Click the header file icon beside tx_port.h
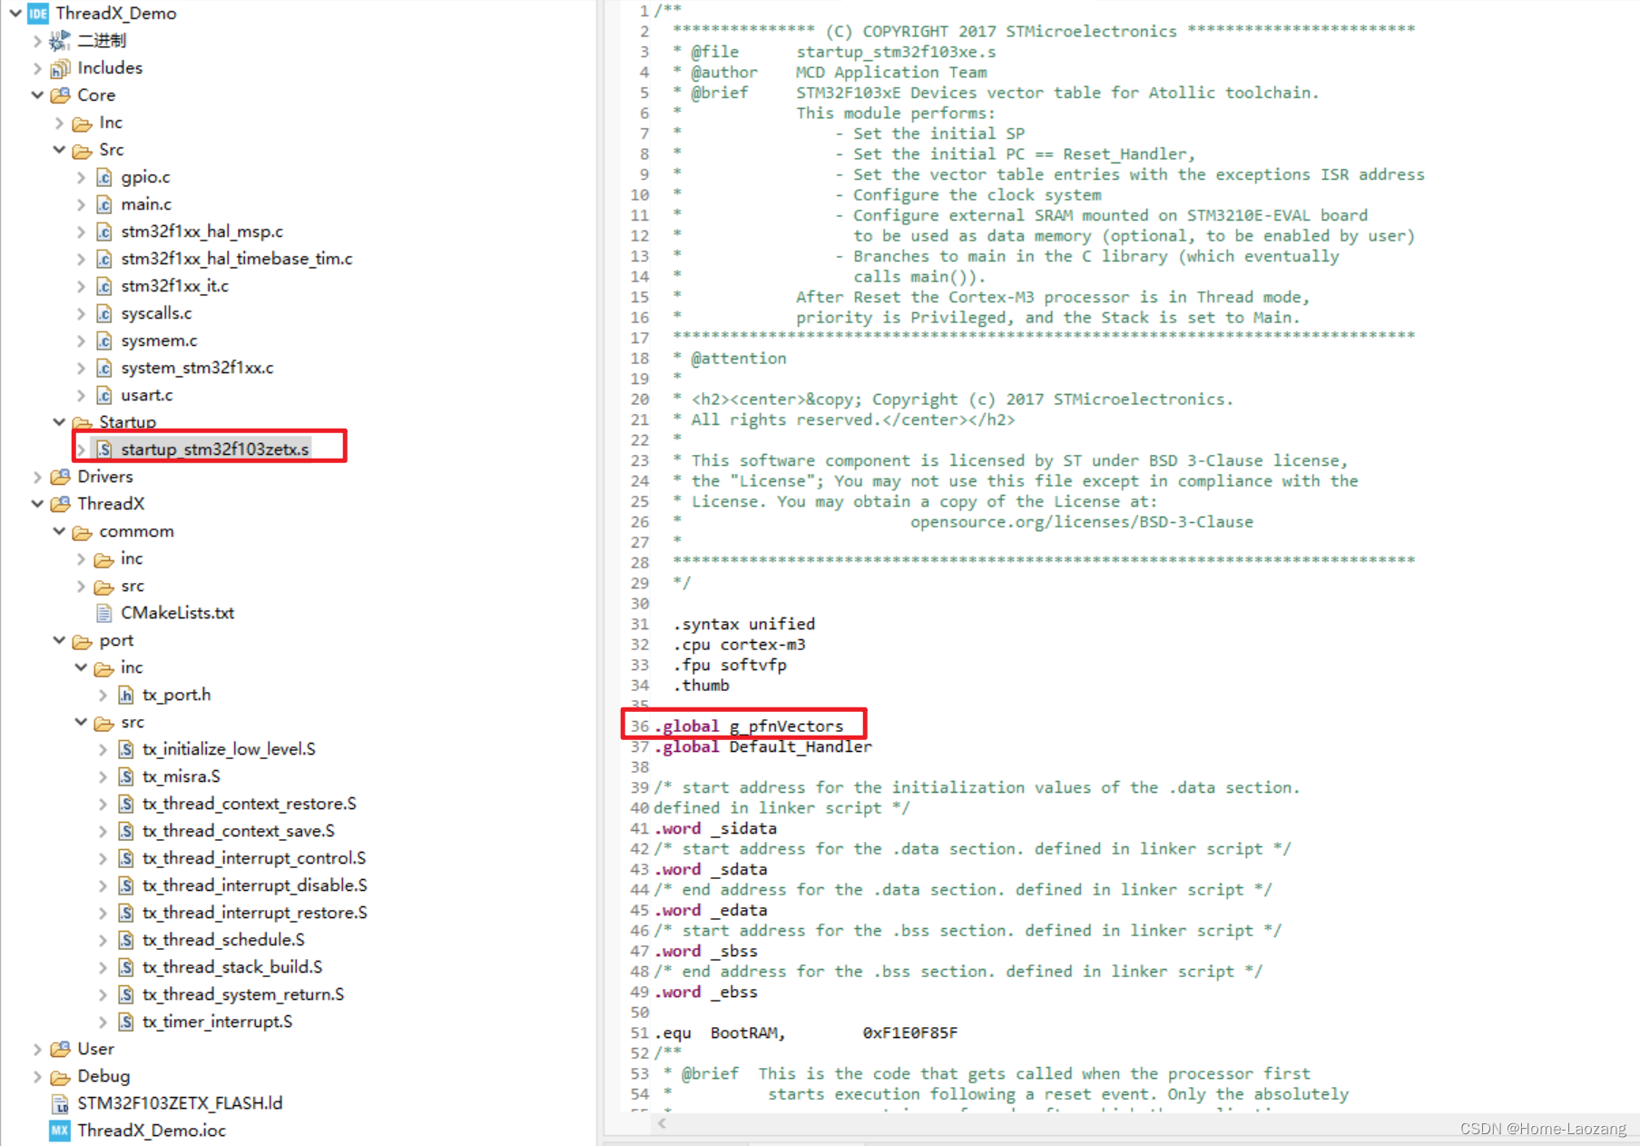1640x1146 pixels. (125, 695)
